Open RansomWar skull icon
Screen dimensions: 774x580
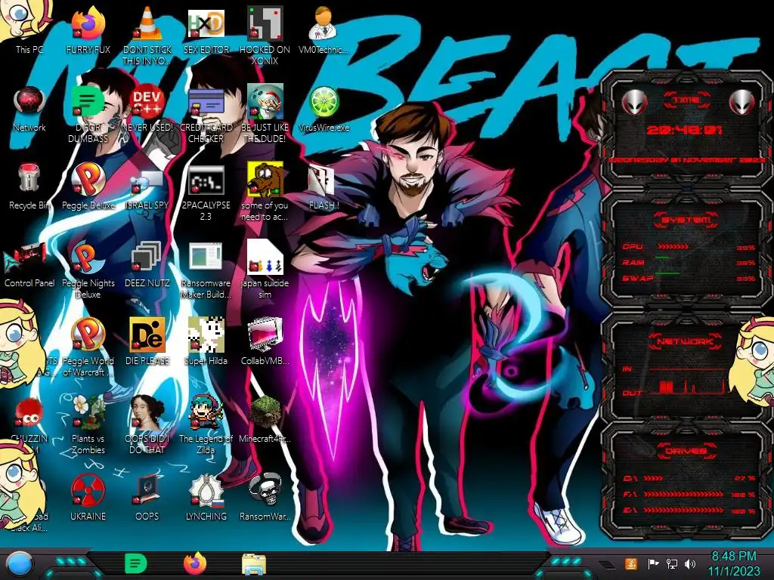coord(265,497)
